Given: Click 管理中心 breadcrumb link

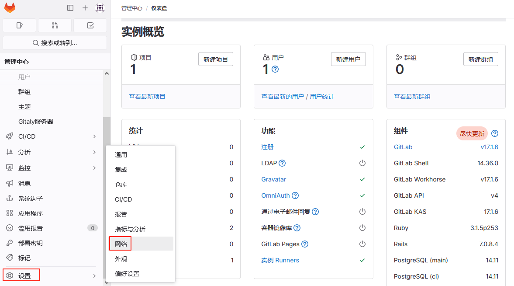Looking at the screenshot, I should tap(132, 8).
